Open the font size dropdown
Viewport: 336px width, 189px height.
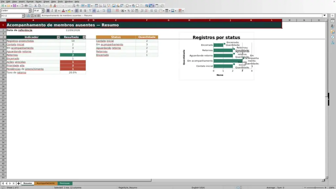43,10
